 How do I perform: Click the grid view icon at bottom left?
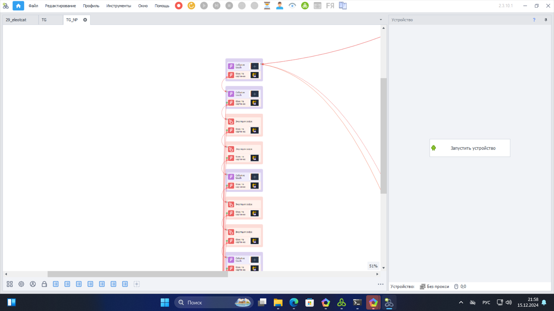[10, 284]
